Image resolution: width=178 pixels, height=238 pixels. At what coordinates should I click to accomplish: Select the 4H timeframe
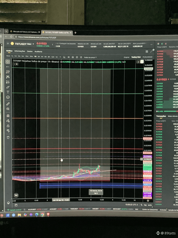[x=42, y=57]
